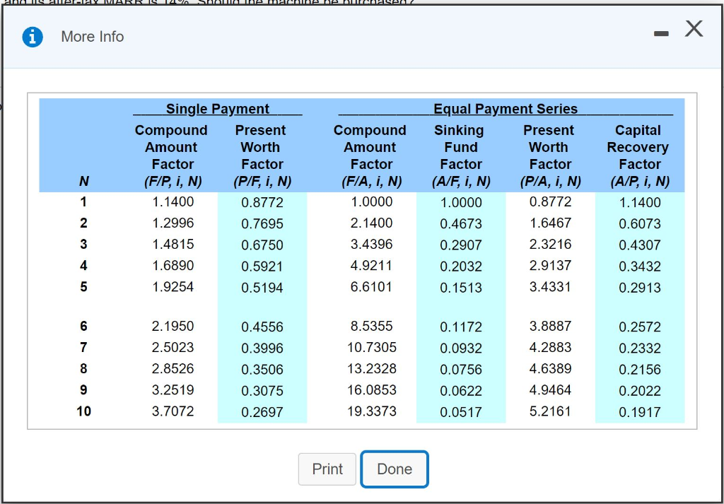Select P/F value 0.4556
This screenshot has height=504, width=724.
(x=262, y=327)
